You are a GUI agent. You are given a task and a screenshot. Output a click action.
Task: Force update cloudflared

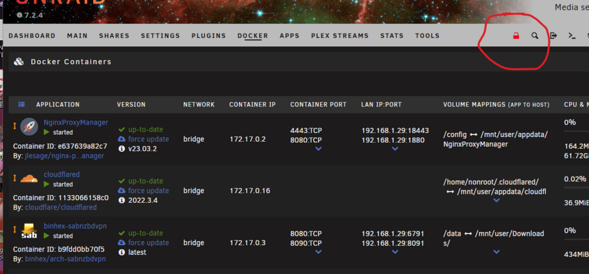pyautogui.click(x=144, y=191)
